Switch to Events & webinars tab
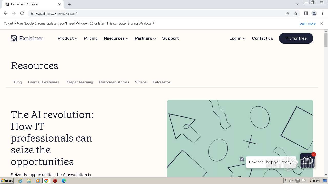328x184 pixels. (x=44, y=82)
